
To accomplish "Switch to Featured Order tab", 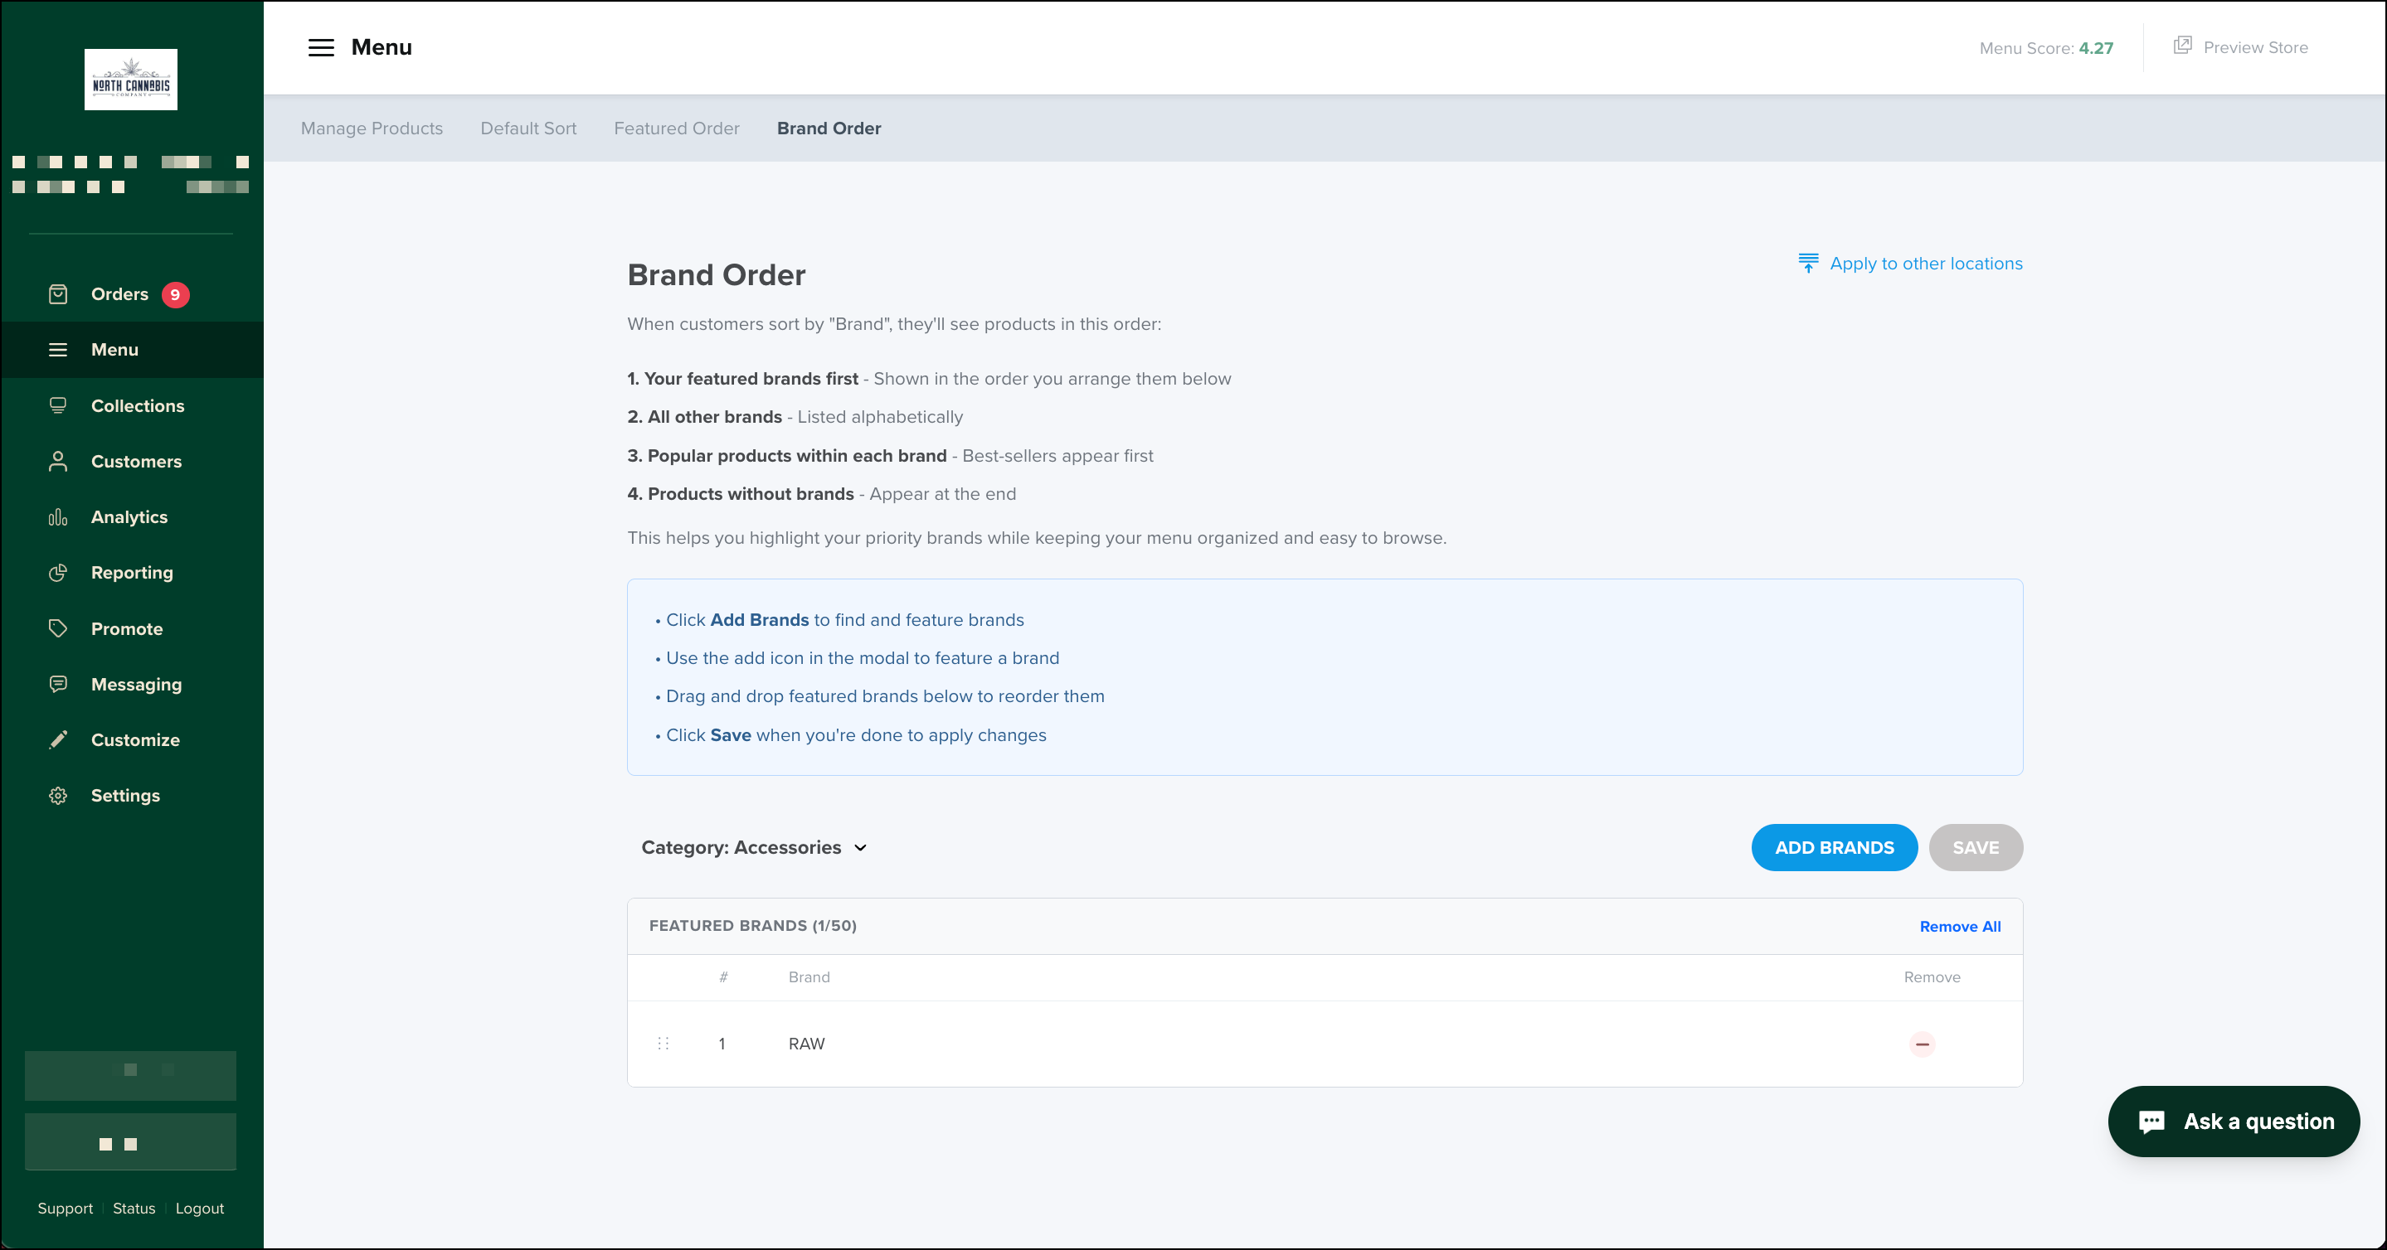I will [x=677, y=128].
